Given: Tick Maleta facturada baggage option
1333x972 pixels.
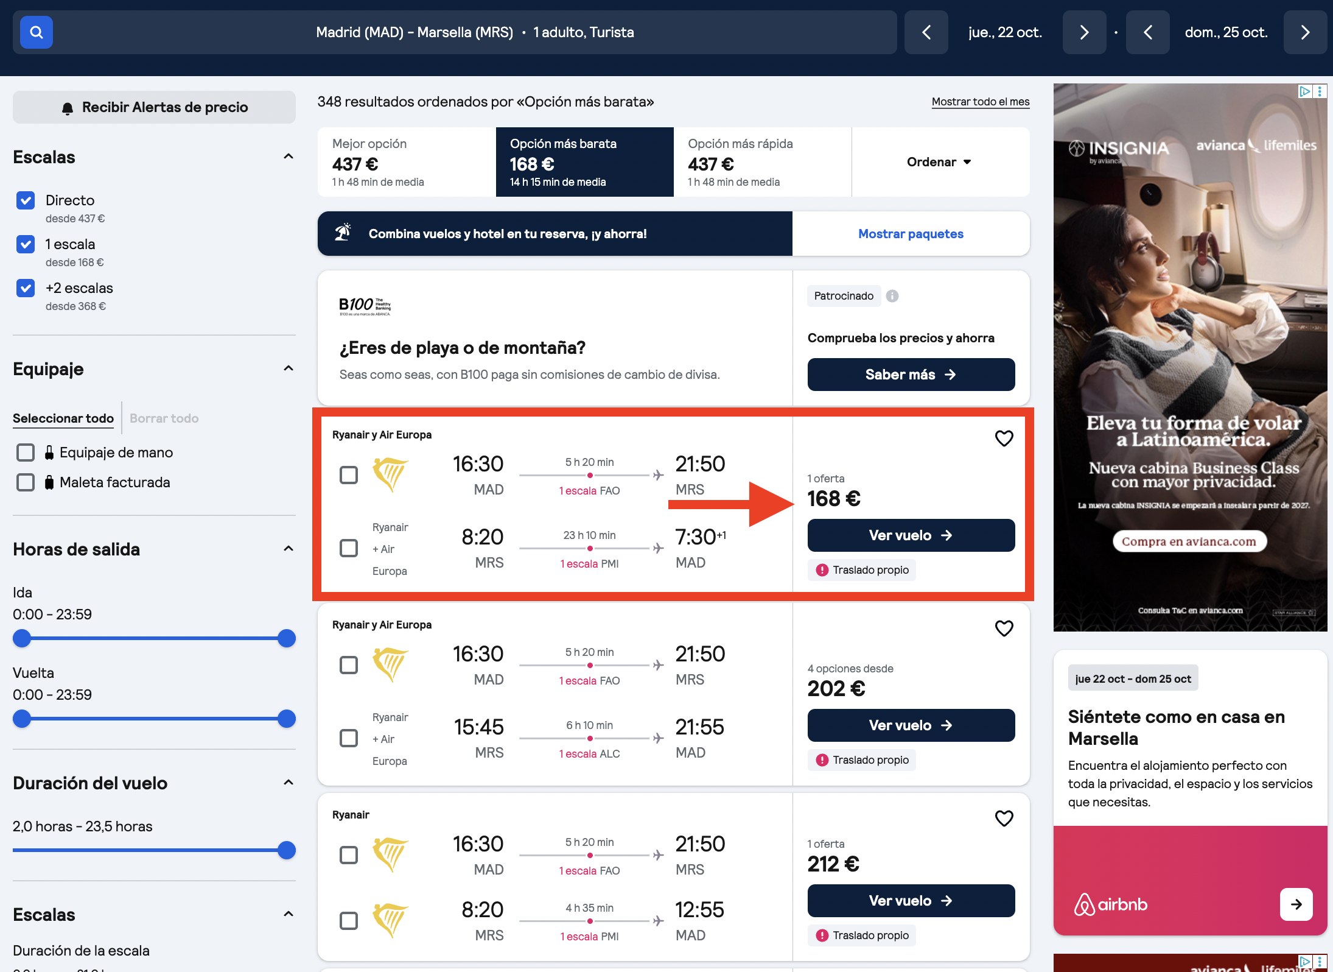Looking at the screenshot, I should (x=26, y=482).
